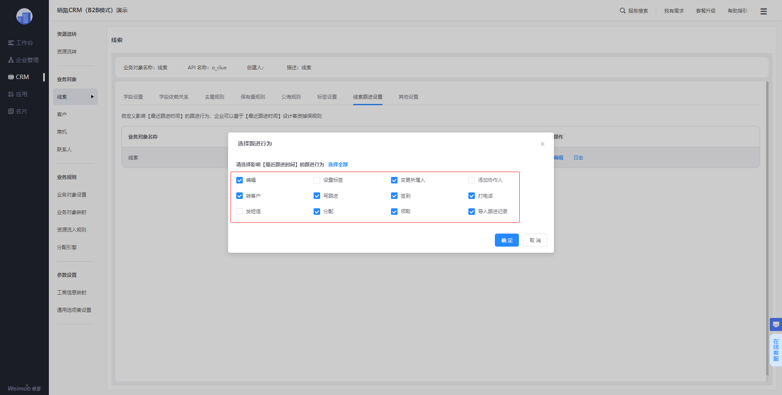This screenshot has height=395, width=782.
Task: Select the CRM sidebar item
Action: point(19,77)
